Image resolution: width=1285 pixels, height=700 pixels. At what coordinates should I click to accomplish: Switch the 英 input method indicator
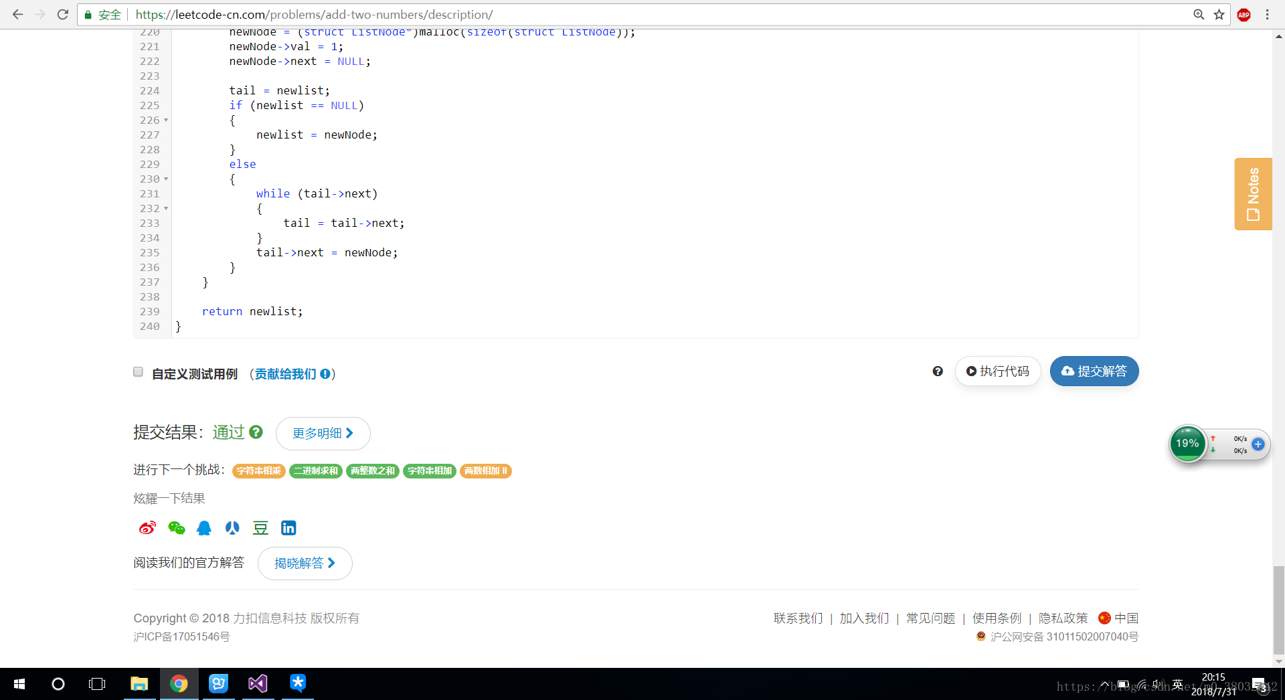point(1177,684)
